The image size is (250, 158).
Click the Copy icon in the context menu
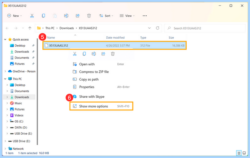tap(84, 54)
